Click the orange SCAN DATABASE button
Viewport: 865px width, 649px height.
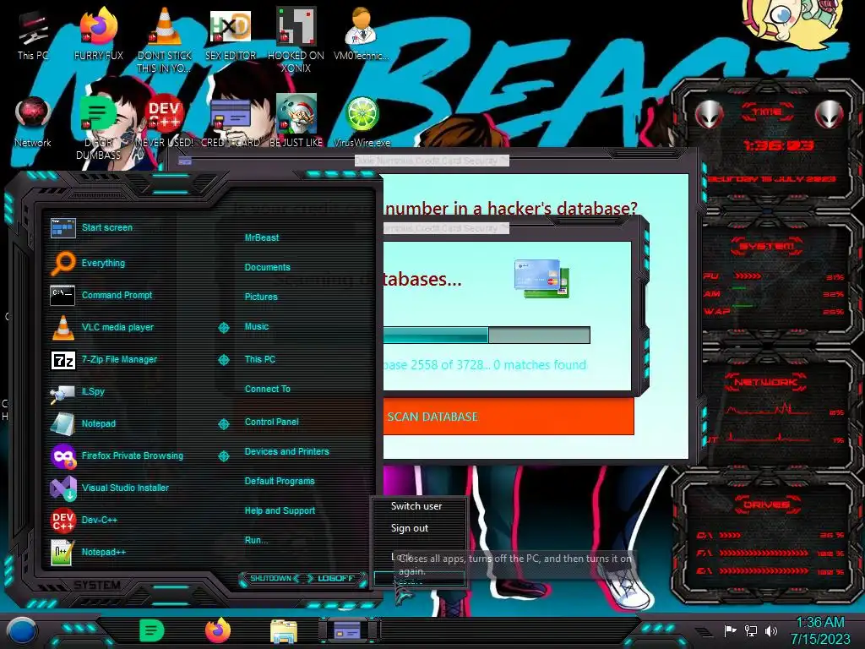tap(508, 417)
